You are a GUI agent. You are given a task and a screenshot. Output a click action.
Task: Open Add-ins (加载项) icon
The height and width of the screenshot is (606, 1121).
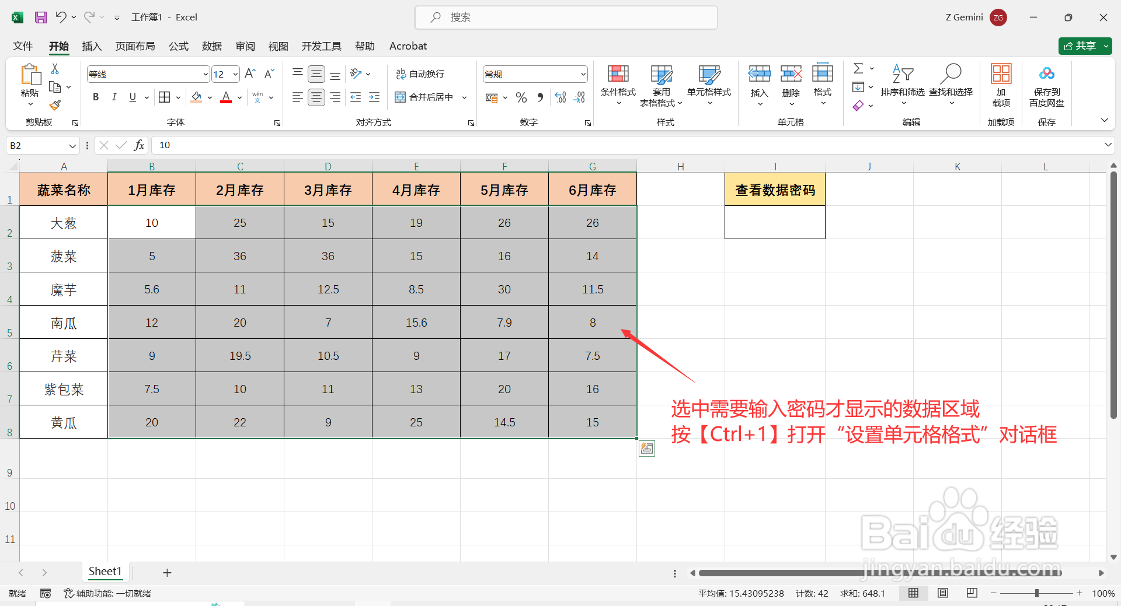click(x=1001, y=85)
